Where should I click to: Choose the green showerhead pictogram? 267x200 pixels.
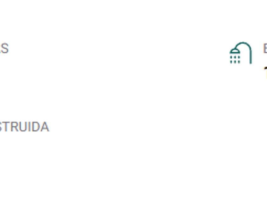pyautogui.click(x=241, y=53)
